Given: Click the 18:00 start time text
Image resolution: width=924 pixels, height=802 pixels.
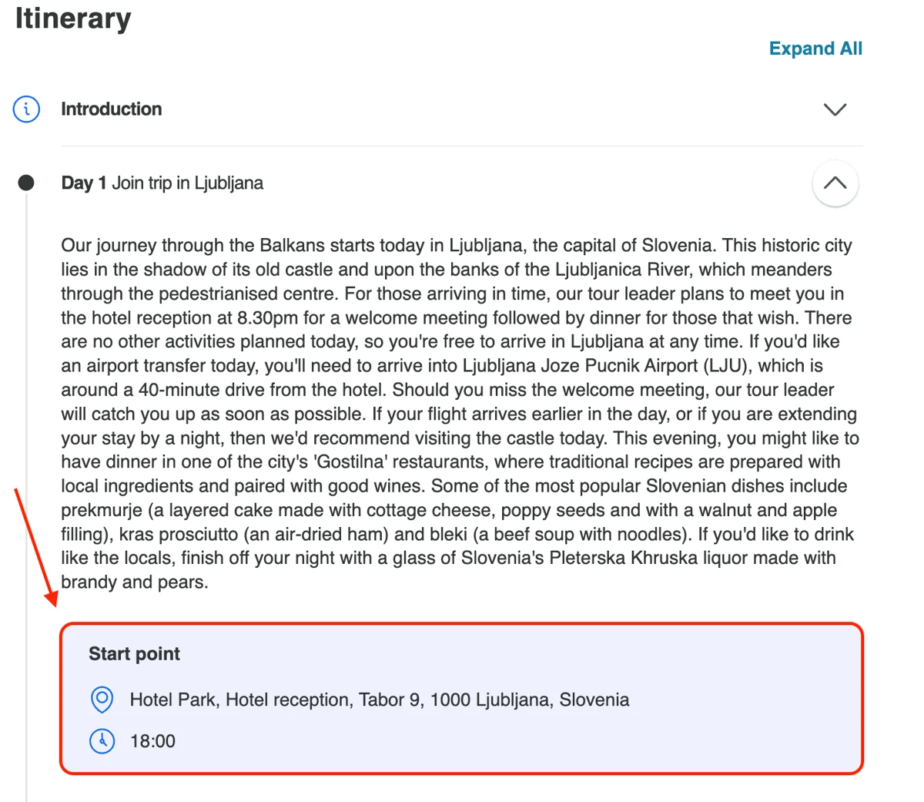Looking at the screenshot, I should [152, 741].
